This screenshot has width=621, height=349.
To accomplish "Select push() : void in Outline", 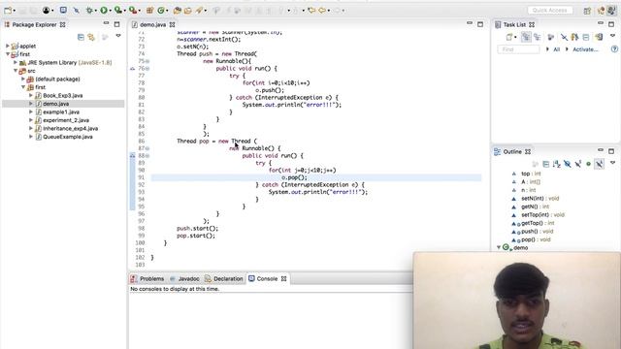I will [537, 231].
